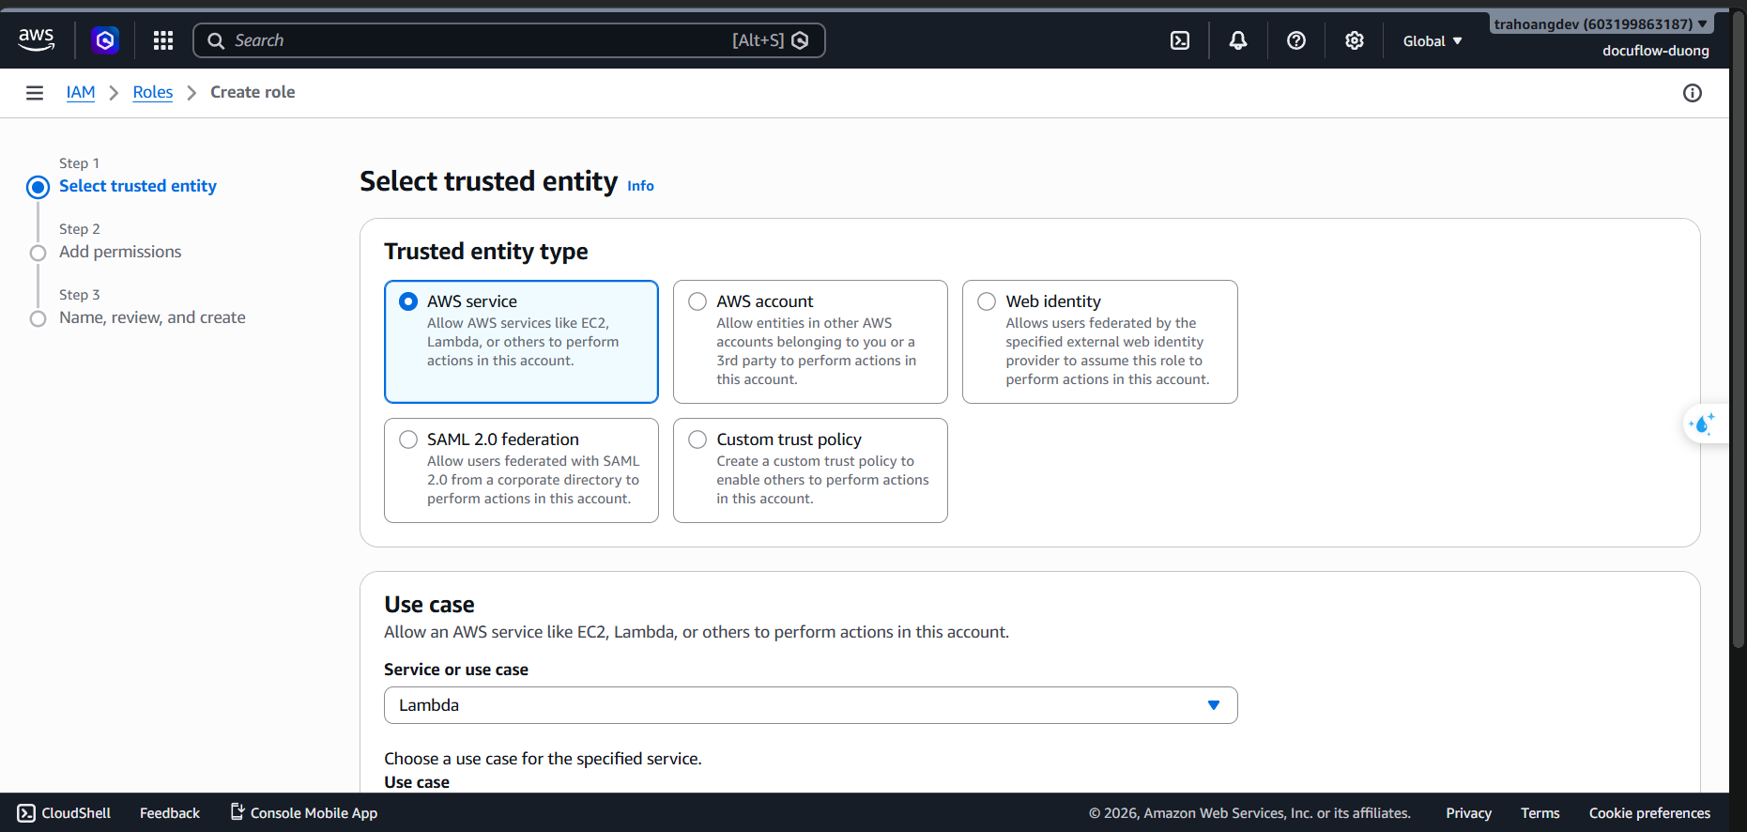Viewport: 1747px width, 832px height.
Task: Click the Create role breadcrumb text
Action: pos(253,92)
